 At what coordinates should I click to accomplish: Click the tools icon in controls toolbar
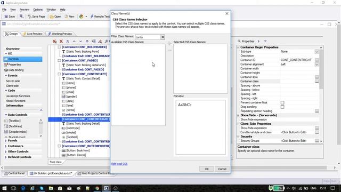coord(100,41)
